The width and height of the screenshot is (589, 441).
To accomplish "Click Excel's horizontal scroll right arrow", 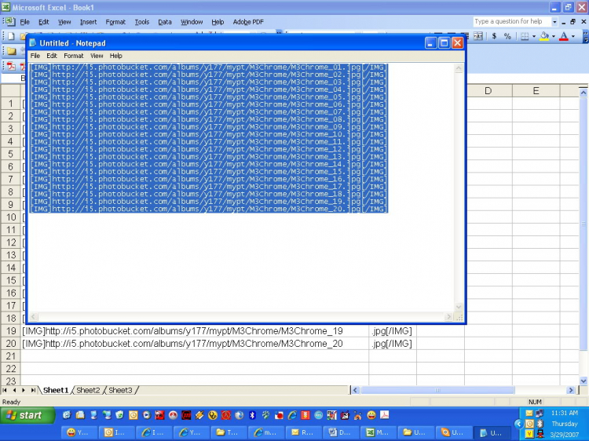I will [x=571, y=390].
